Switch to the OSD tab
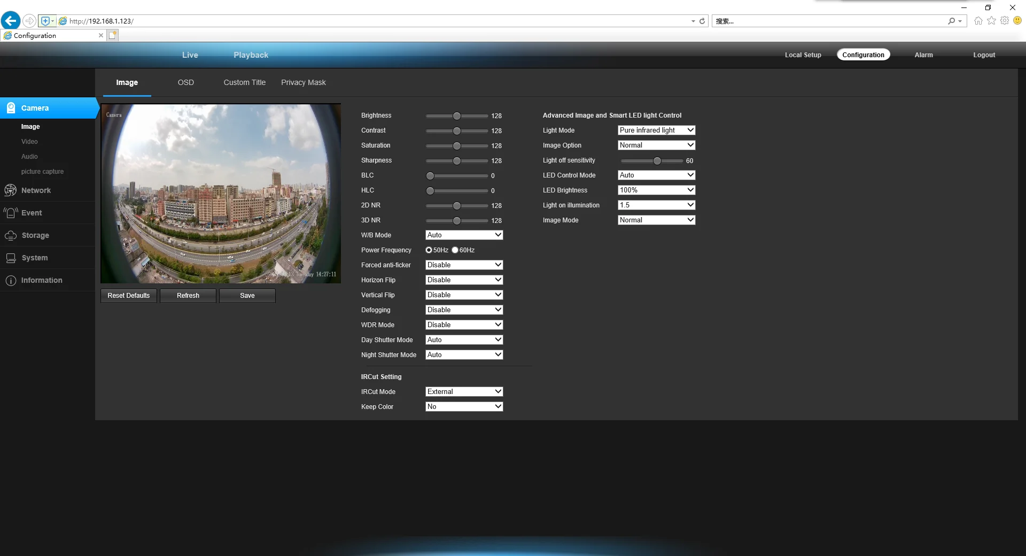The height and width of the screenshot is (556, 1026). 186,82
